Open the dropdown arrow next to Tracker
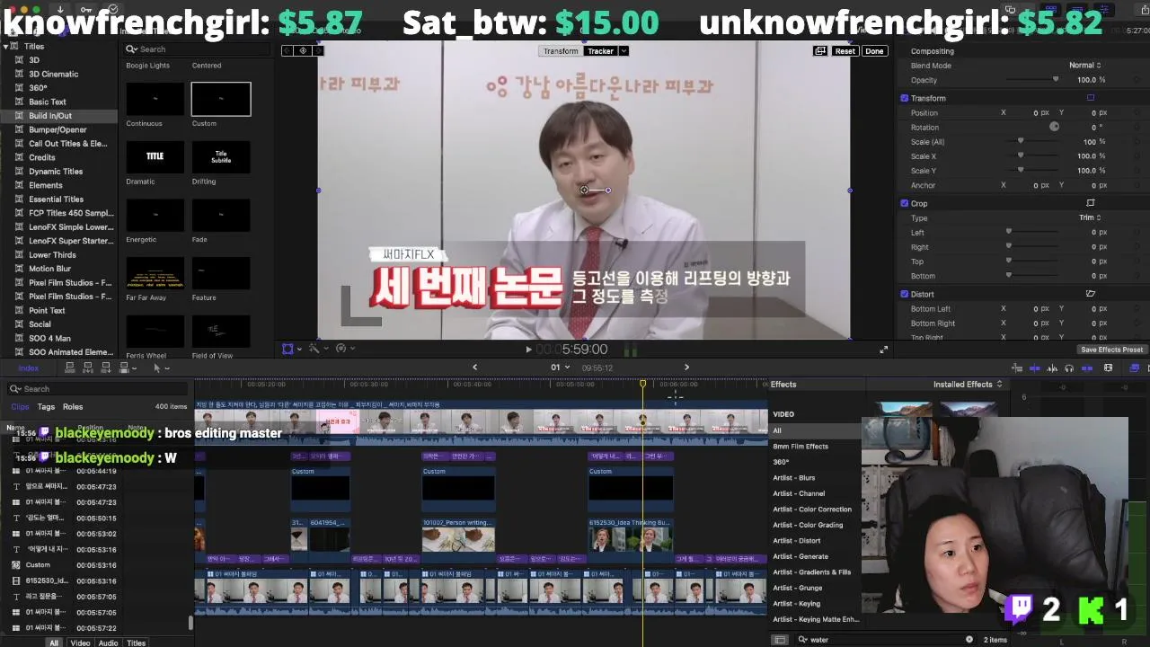 (624, 51)
